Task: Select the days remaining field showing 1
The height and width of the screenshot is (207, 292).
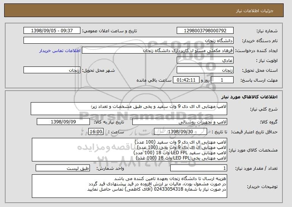Action: 222,80
